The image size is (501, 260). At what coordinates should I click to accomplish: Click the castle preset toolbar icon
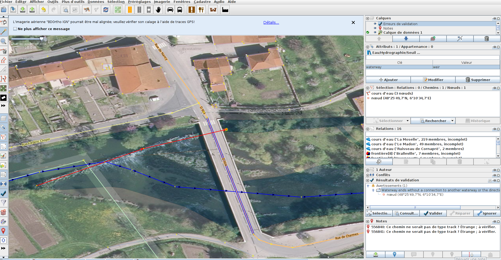[x=213, y=10]
